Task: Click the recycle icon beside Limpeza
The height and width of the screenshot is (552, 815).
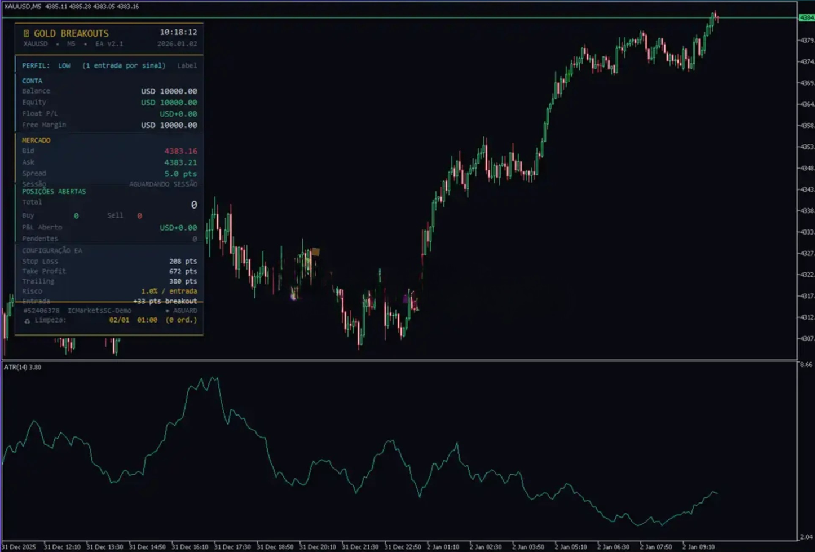Action: [x=27, y=320]
